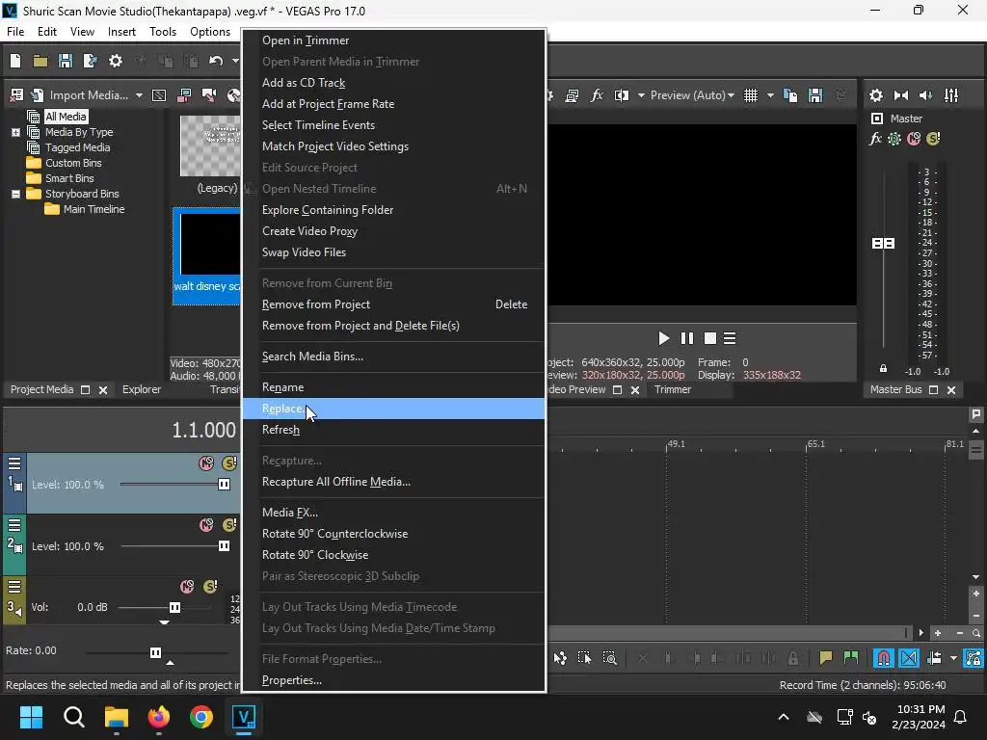Select the zoom edit tool
Viewport: 987px width, 740px height.
(x=610, y=658)
